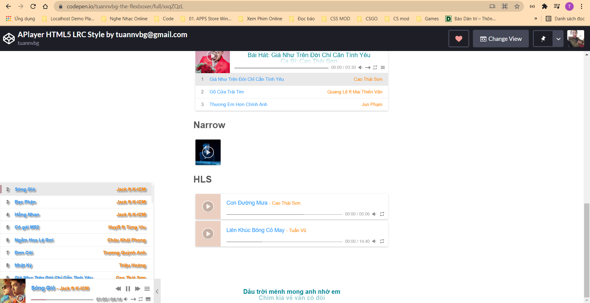Pause the Sóng Gió track in fixed player
This screenshot has height=303, width=590.
click(128, 289)
